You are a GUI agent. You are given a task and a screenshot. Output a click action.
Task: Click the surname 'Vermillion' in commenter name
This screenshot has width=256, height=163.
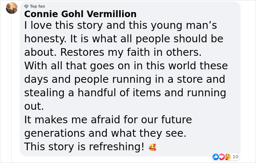[x=112, y=14]
